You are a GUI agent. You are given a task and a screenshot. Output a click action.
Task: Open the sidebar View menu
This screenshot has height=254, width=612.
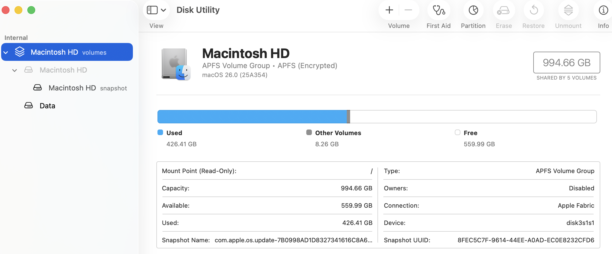click(x=156, y=10)
